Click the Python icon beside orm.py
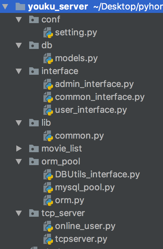 pos(48,200)
